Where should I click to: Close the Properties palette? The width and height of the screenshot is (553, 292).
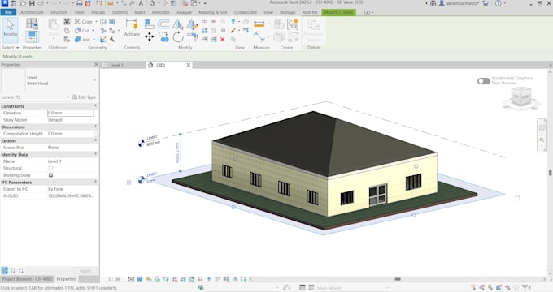(x=96, y=65)
